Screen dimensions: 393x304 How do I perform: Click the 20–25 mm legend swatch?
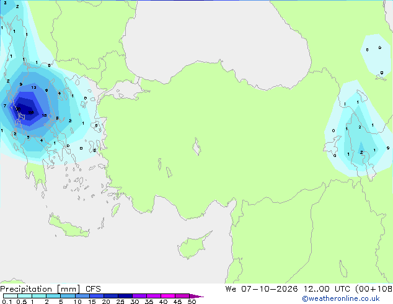pos(110,296)
